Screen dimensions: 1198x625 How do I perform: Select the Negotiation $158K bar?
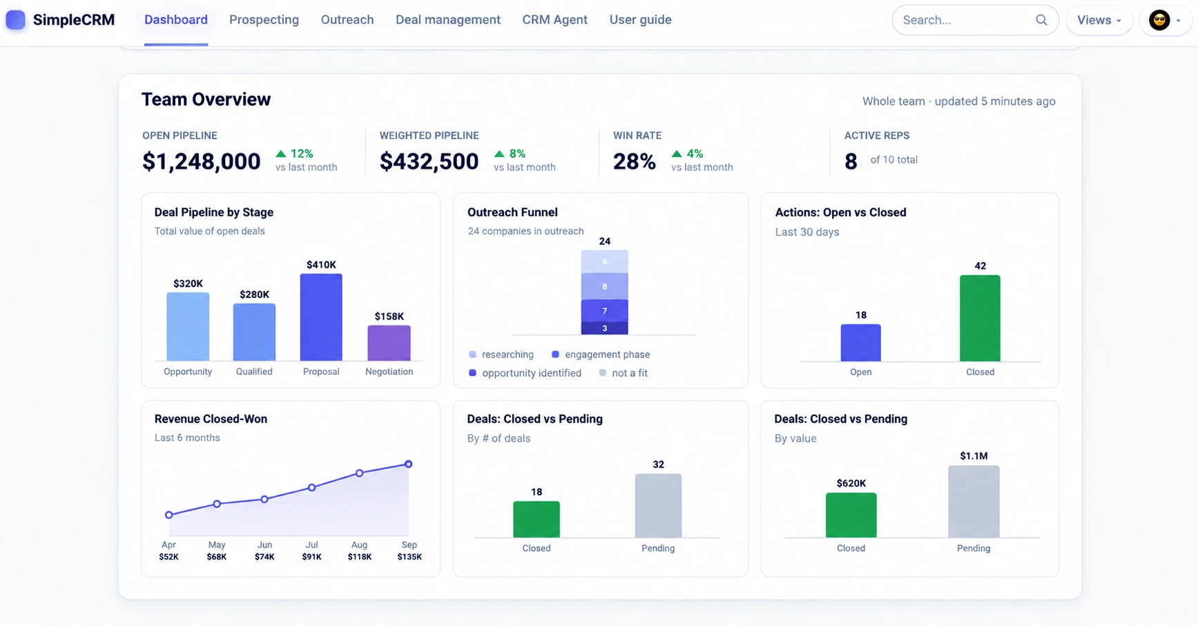(389, 343)
